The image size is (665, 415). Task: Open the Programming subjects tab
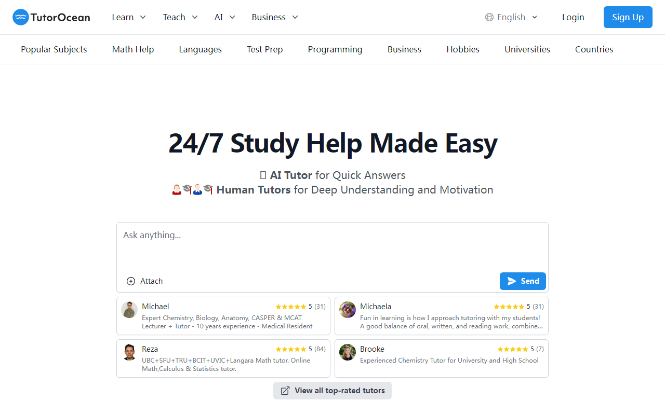335,49
